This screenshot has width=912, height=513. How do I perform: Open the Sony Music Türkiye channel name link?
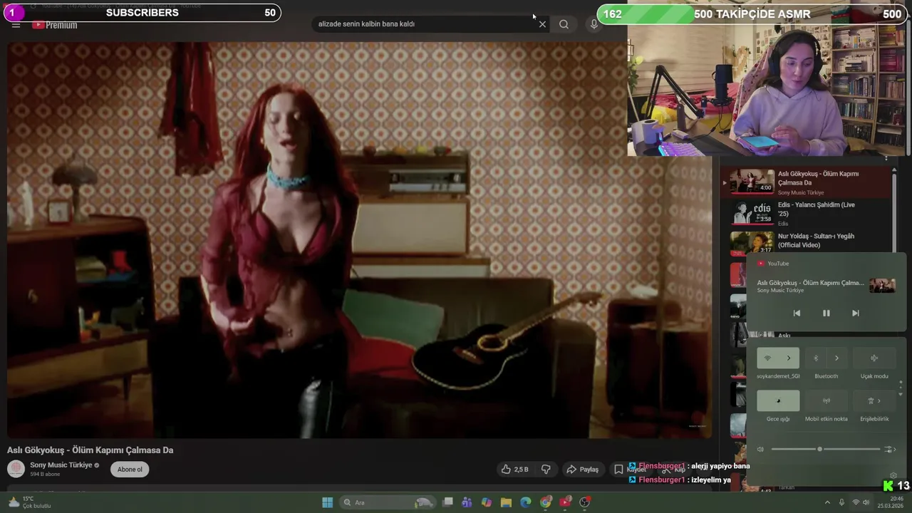click(x=61, y=465)
